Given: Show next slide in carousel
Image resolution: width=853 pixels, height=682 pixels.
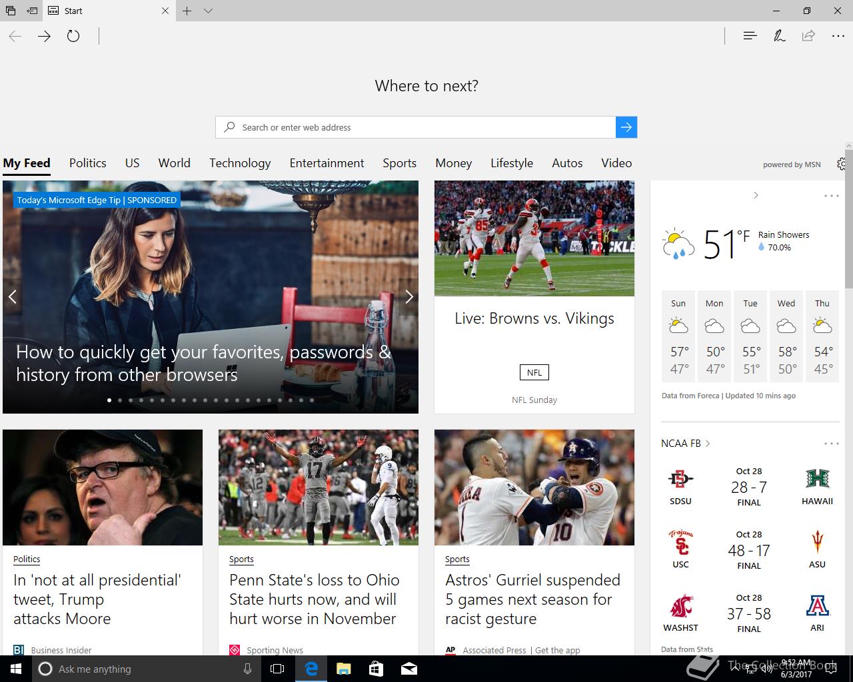Looking at the screenshot, I should (x=409, y=297).
